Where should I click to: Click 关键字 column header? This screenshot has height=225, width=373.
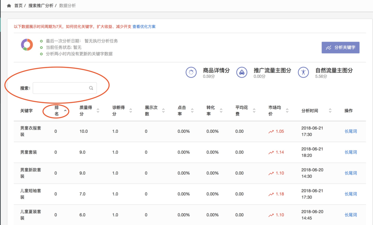tap(27, 110)
